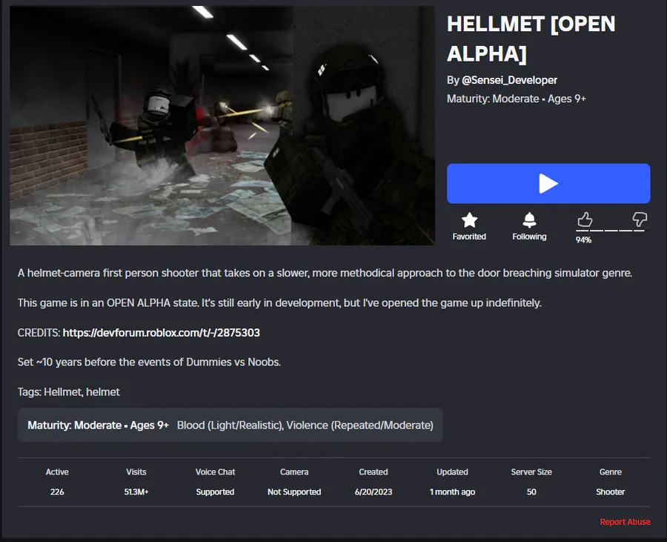Screen dimensions: 667x542
Task: Toggle the Favorited star icon
Action: point(469,220)
